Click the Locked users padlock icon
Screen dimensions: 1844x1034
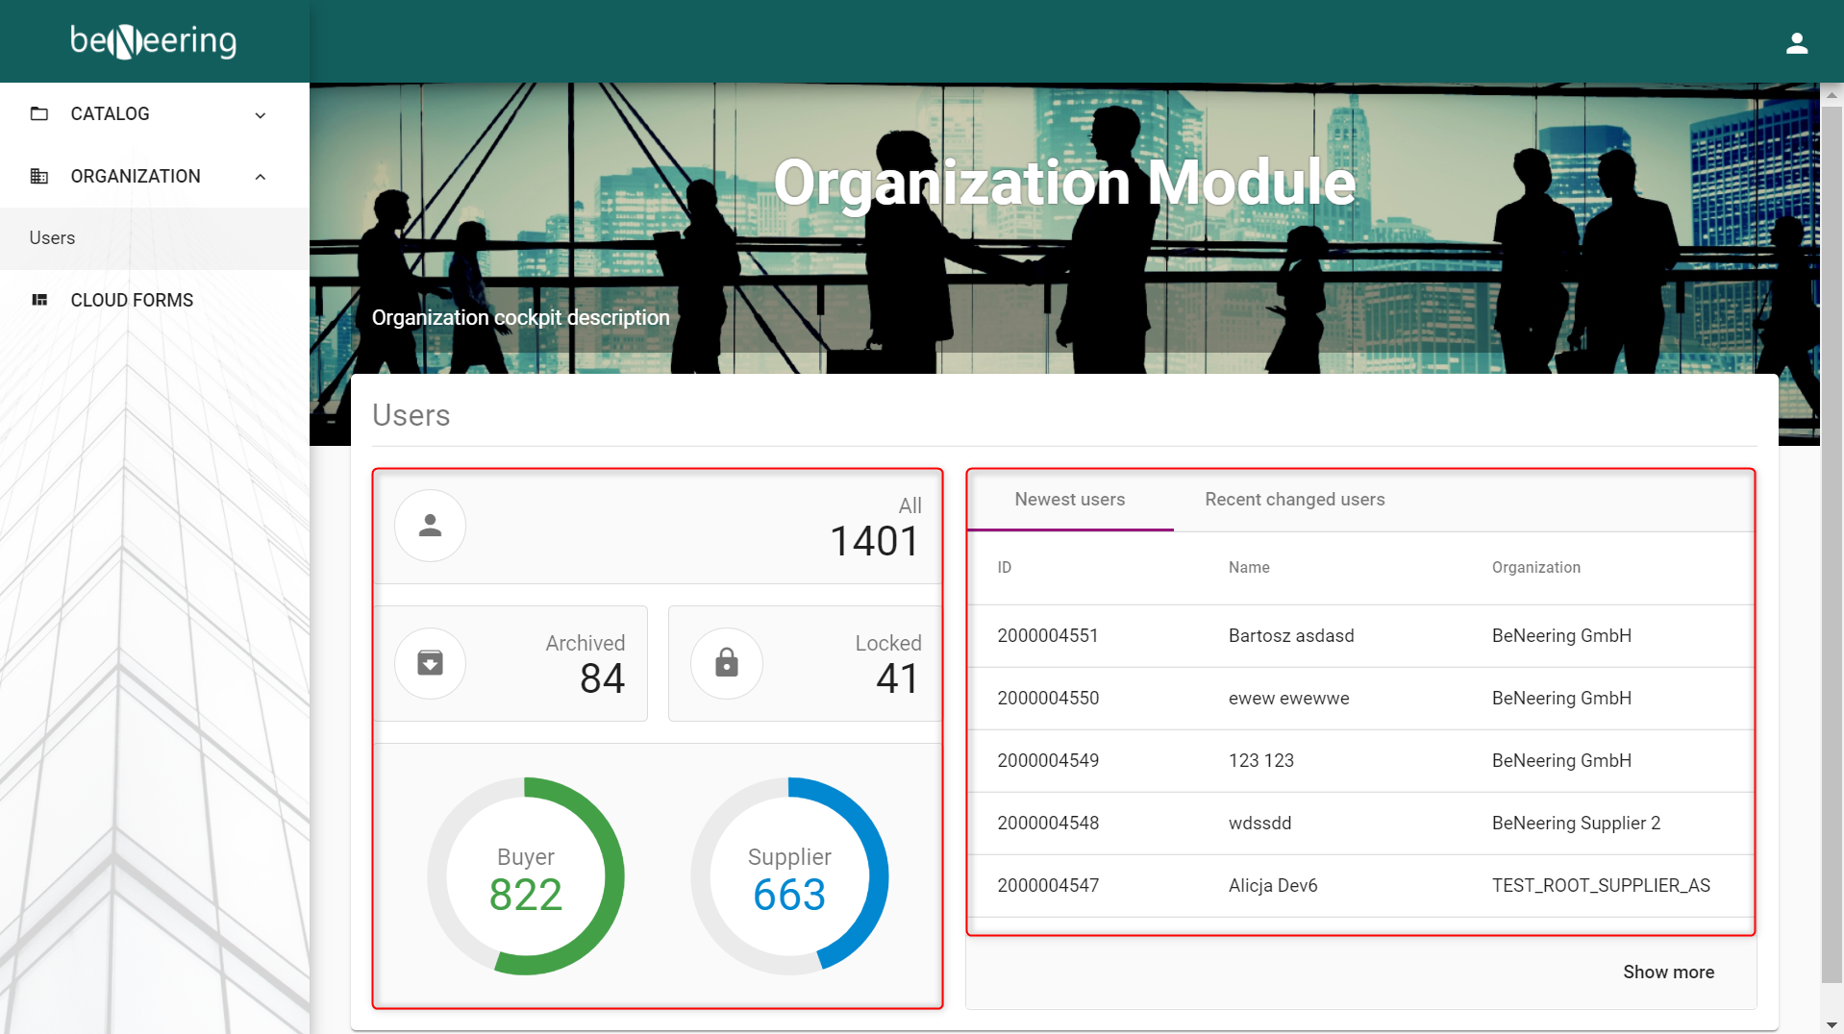coord(726,663)
